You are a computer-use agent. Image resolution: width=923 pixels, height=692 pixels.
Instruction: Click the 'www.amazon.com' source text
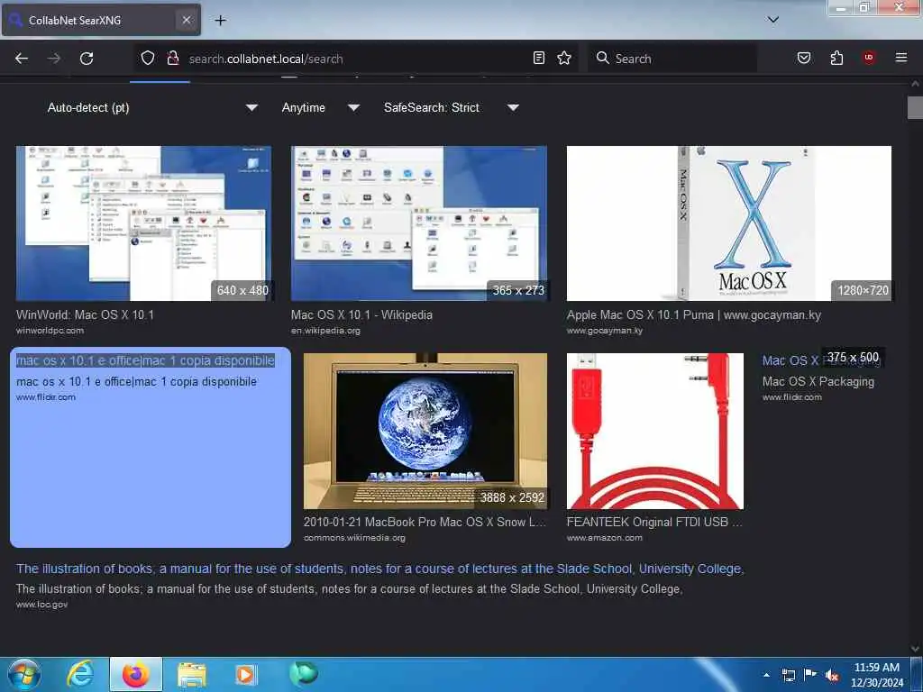coord(605,538)
